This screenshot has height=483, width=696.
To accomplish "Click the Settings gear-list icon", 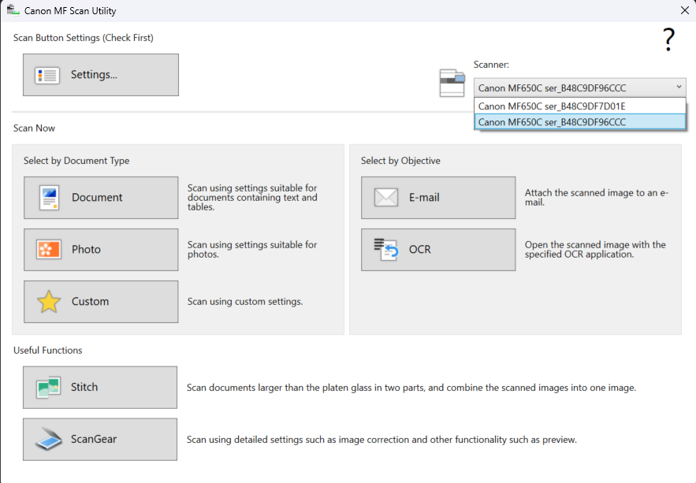I will (x=45, y=74).
